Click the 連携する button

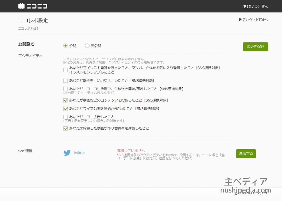pos(246,153)
